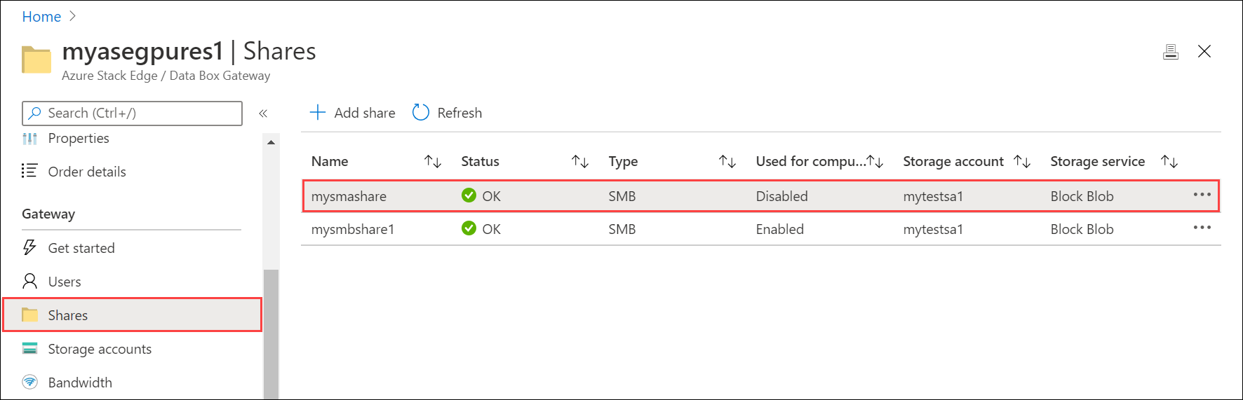Click mytestsa1 in mysmashare row

(x=933, y=196)
